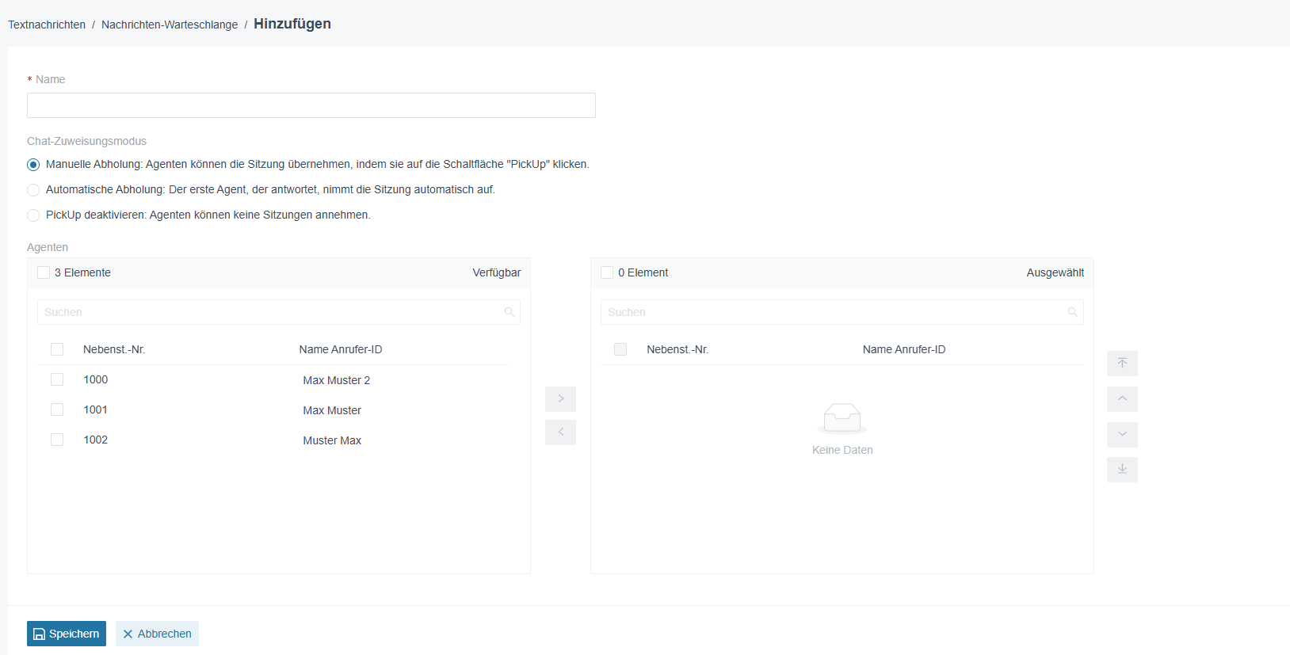
Task: Click the move-to-bottom arrow button
Action: [x=1122, y=470]
